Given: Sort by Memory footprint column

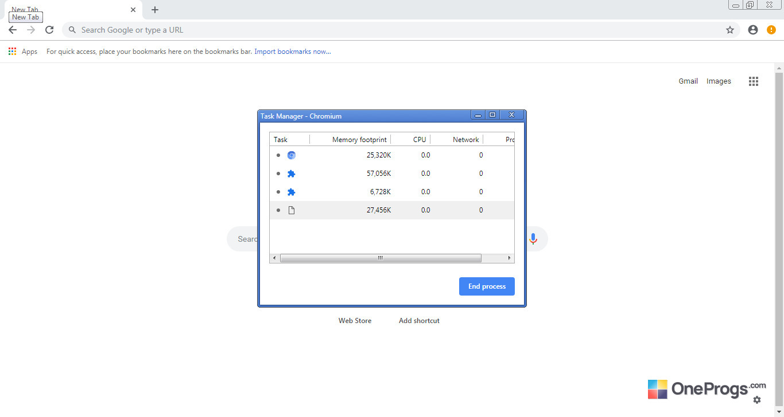Looking at the screenshot, I should point(350,140).
